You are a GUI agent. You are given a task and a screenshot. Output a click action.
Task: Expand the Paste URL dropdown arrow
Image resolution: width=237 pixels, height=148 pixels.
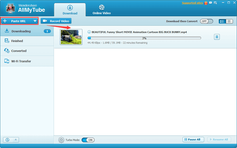tap(35, 21)
